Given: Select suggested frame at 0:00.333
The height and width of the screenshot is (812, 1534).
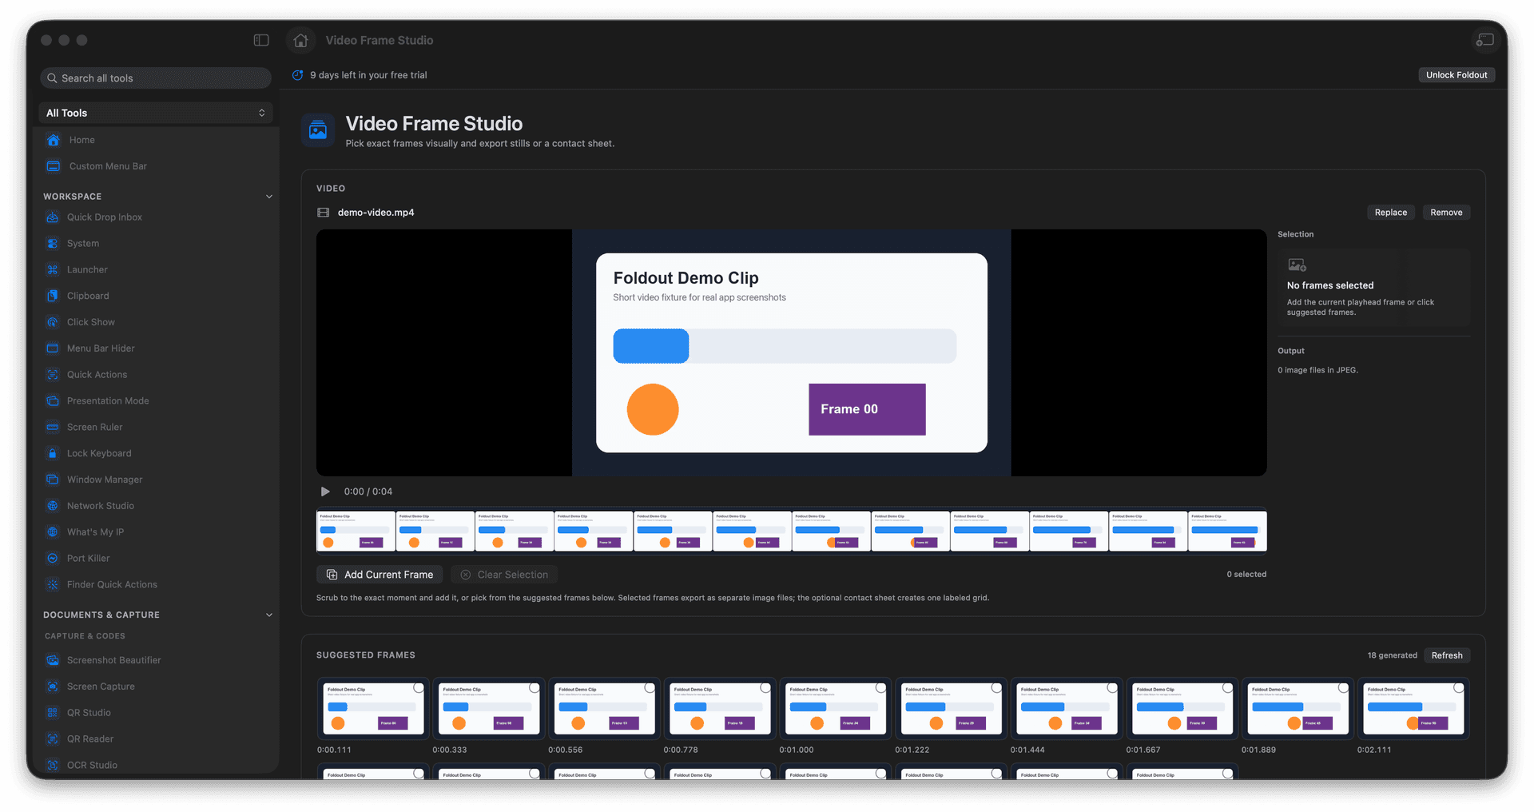Looking at the screenshot, I should 489,708.
